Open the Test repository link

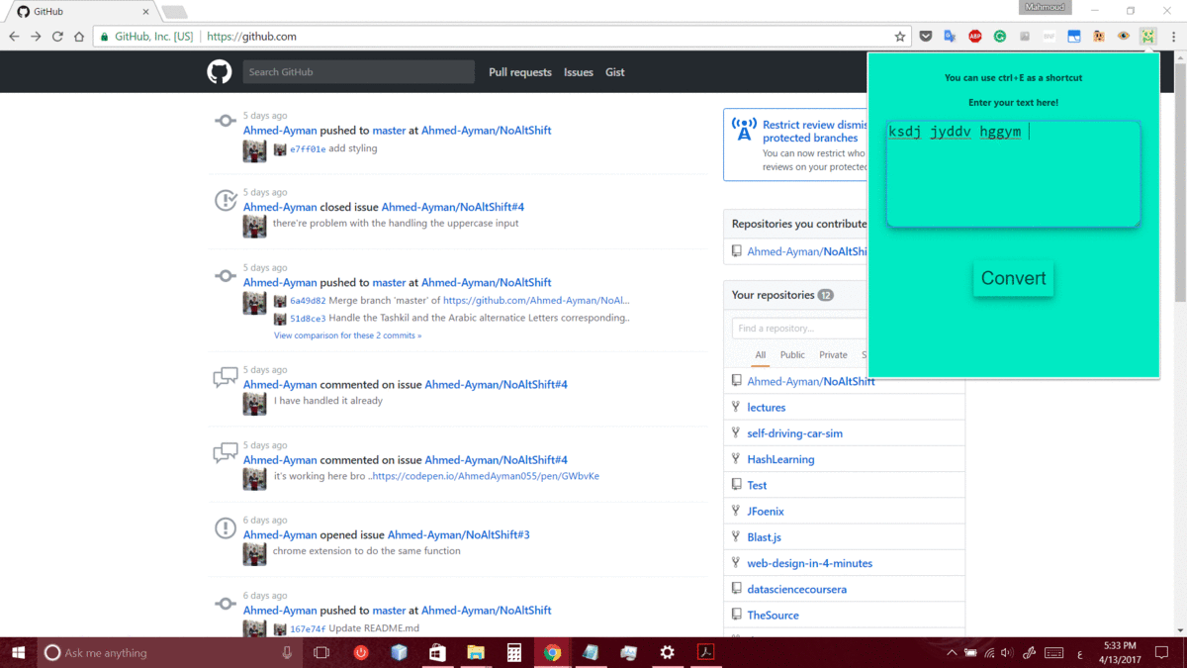pos(758,485)
